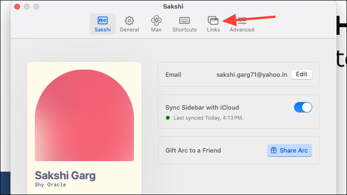This screenshot has height=195, width=347.
Task: Open the Links settings tab
Action: 214,24
